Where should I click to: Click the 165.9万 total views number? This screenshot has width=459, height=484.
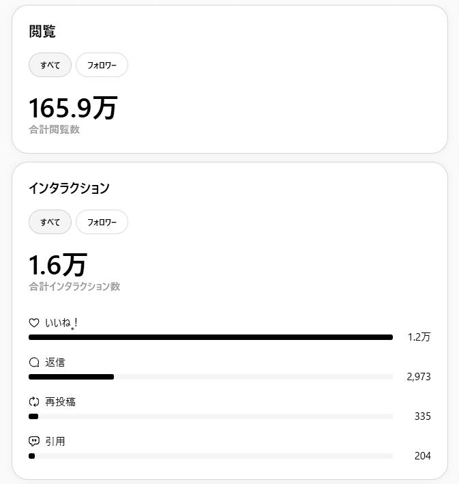pyautogui.click(x=73, y=108)
